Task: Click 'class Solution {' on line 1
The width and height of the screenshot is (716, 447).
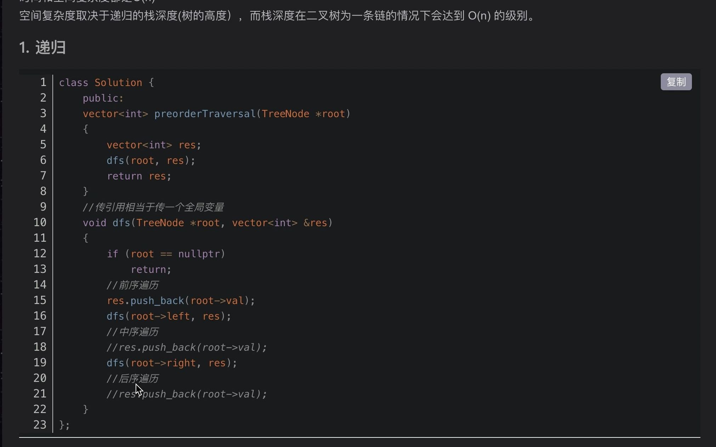Action: click(x=107, y=83)
